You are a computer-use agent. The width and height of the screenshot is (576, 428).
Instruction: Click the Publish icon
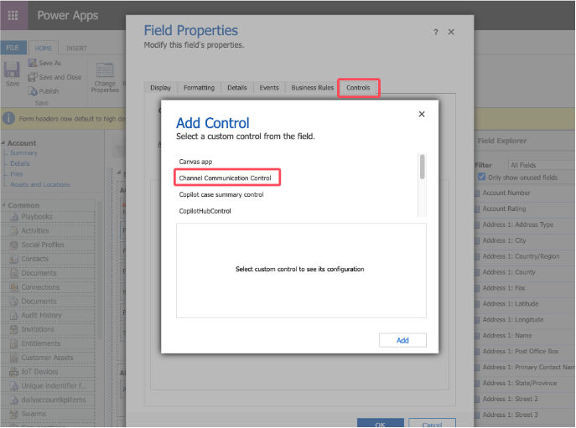[x=33, y=91]
